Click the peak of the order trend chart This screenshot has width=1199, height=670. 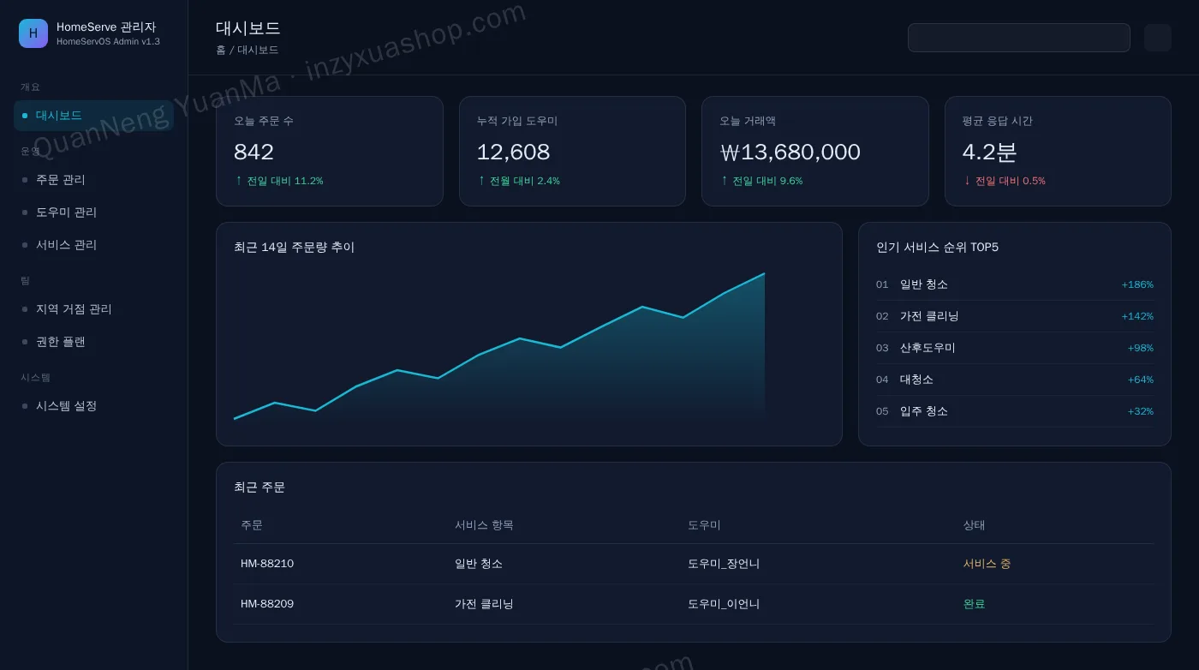click(764, 274)
